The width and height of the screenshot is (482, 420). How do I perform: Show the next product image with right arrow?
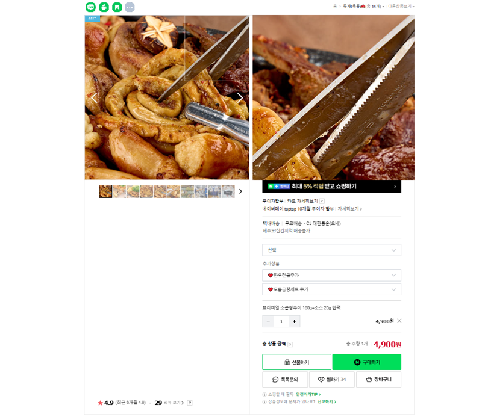(x=240, y=98)
